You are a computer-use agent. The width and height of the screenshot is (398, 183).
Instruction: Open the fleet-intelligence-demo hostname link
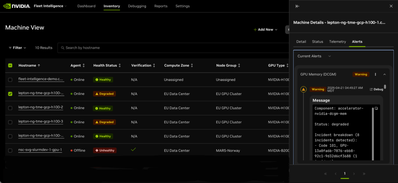click(x=41, y=79)
